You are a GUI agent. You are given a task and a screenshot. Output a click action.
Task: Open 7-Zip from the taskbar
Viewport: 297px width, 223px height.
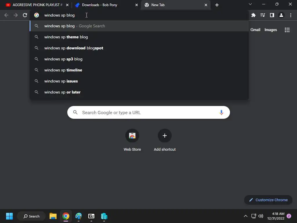pyautogui.click(x=91, y=216)
